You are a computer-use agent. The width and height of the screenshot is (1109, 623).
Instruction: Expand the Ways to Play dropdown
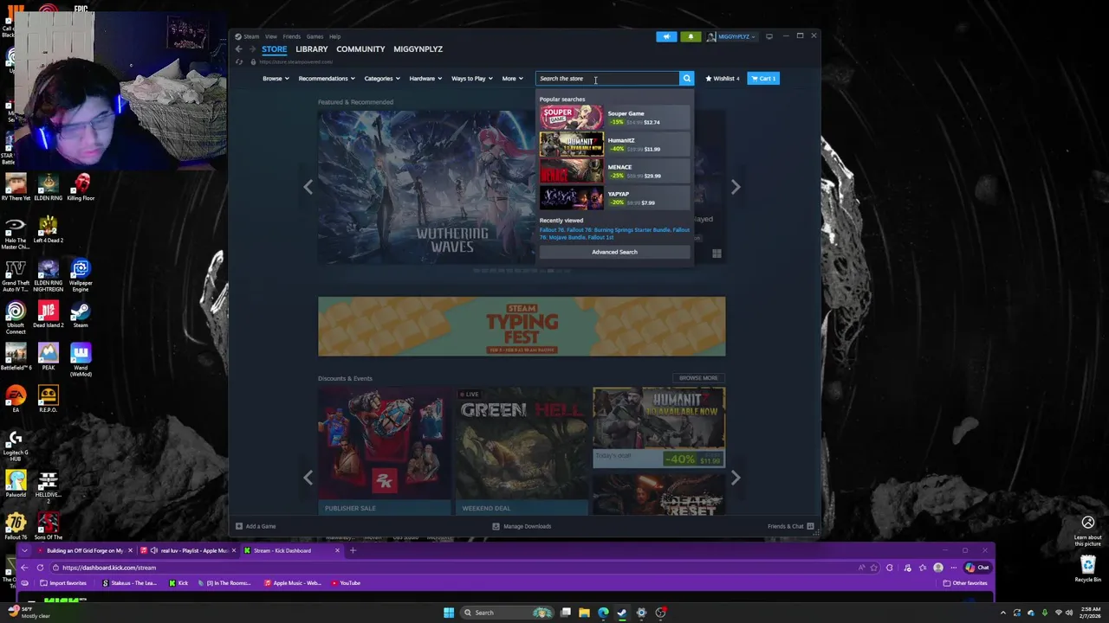coord(472,79)
